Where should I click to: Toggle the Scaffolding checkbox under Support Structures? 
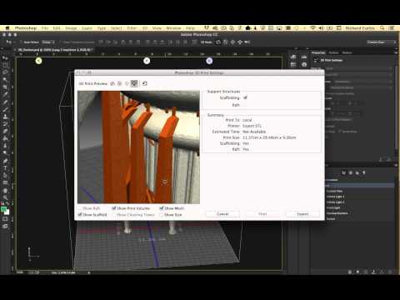pyautogui.click(x=245, y=97)
